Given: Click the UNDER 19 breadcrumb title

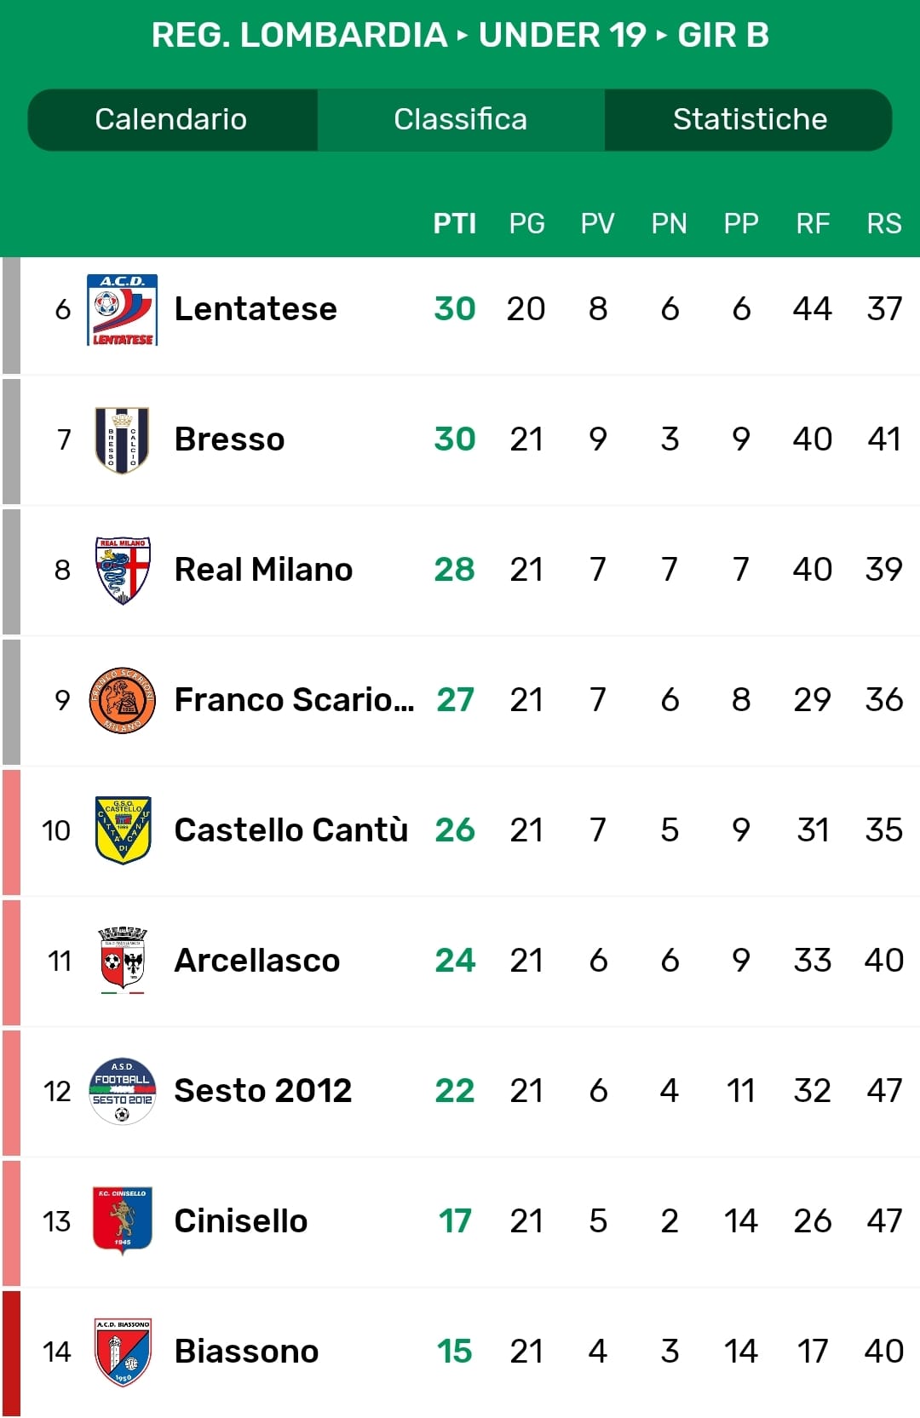Looking at the screenshot, I should (562, 35).
